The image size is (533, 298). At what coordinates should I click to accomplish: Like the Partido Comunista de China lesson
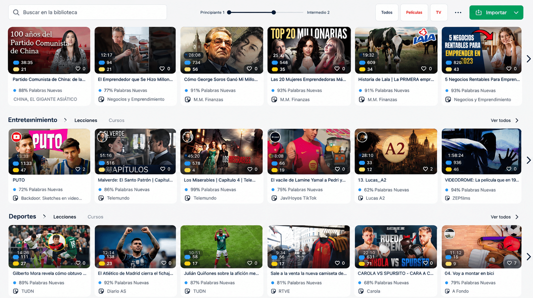pos(78,69)
